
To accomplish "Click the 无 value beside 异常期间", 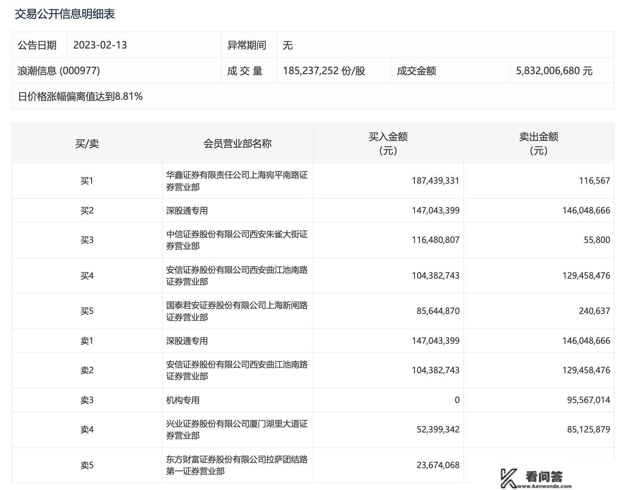I will (x=288, y=45).
